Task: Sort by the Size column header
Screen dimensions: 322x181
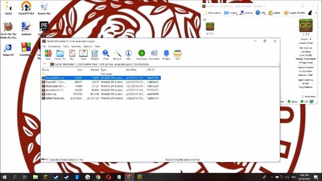Action: coord(79,70)
